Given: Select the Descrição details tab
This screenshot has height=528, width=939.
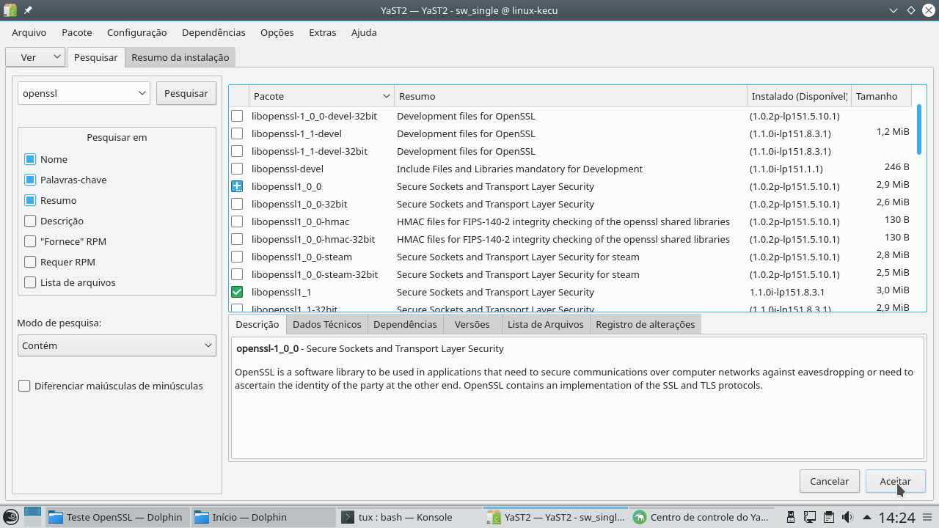Looking at the screenshot, I should pos(257,324).
